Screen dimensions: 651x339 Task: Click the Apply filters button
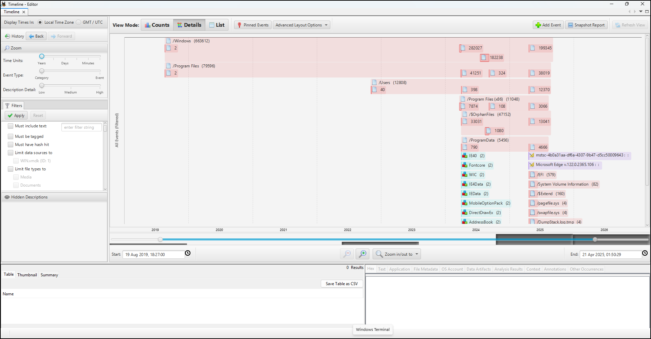click(16, 115)
